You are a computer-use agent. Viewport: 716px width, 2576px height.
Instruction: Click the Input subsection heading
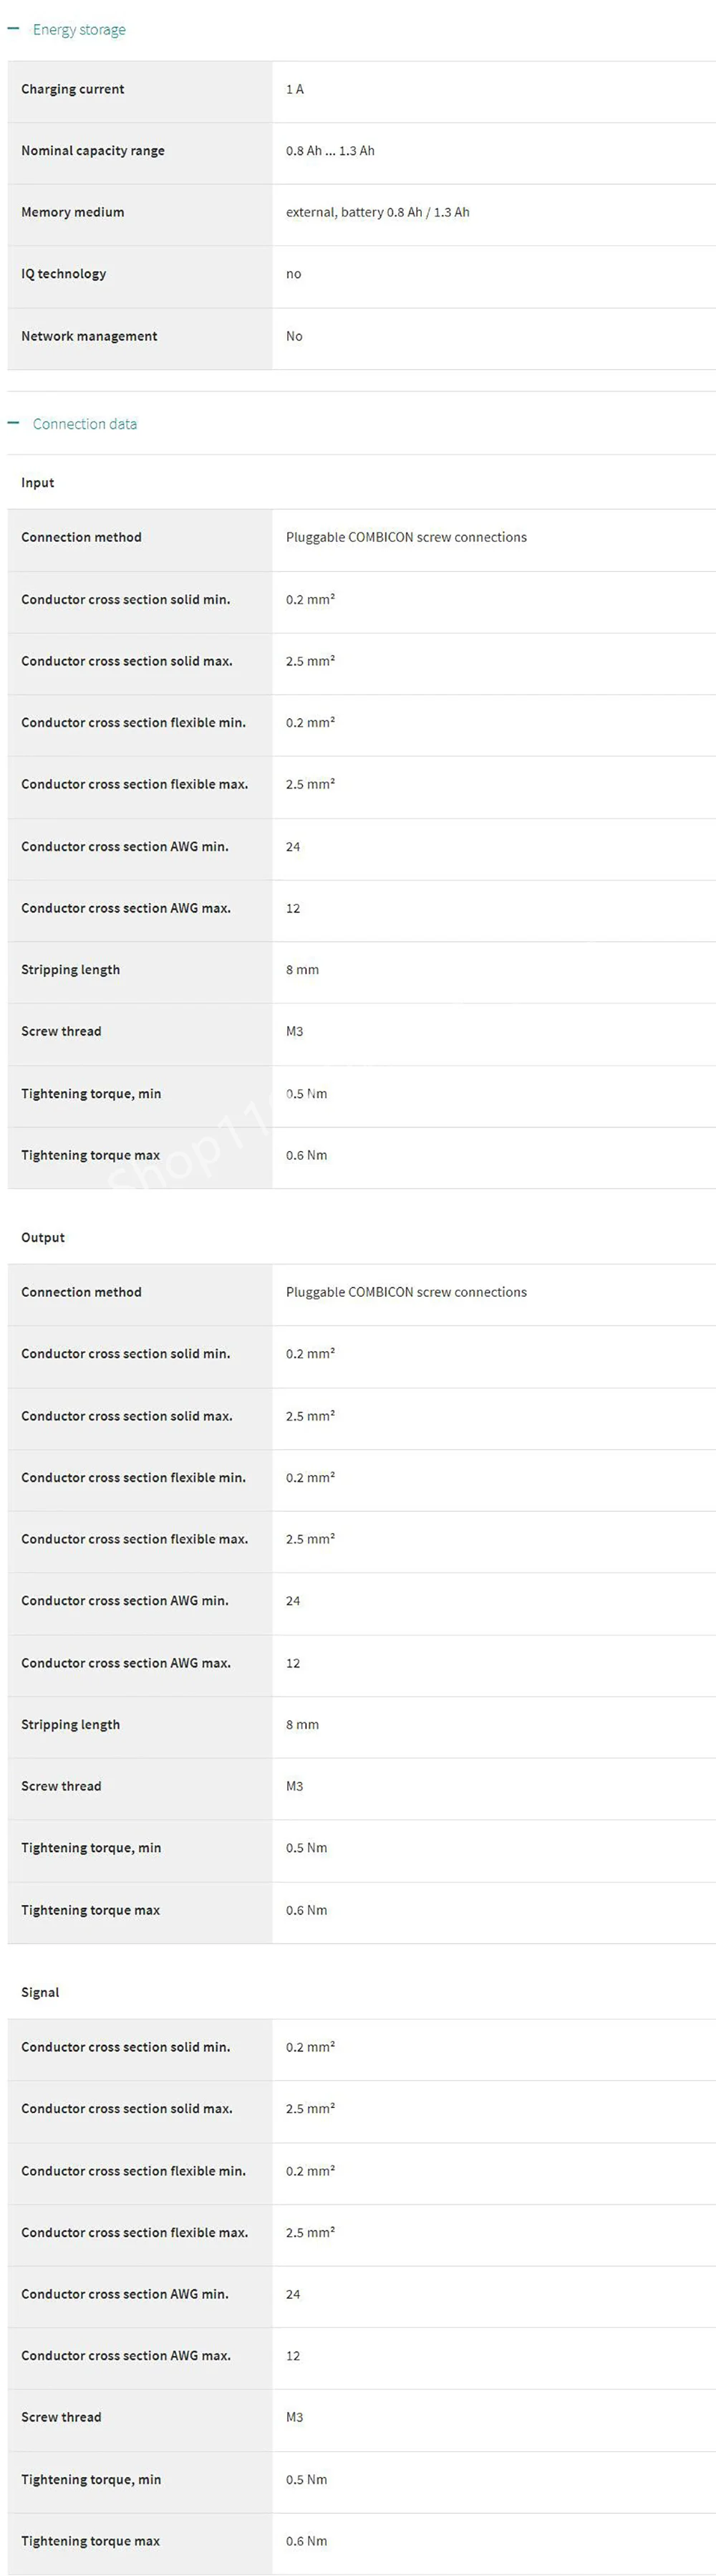coord(38,483)
